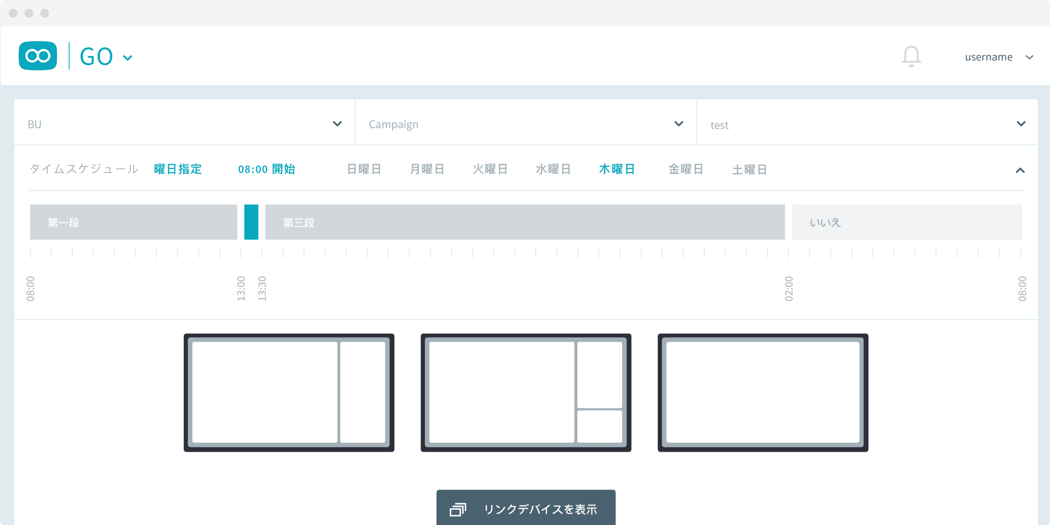Collapse the time schedule panel
The height and width of the screenshot is (525, 1050).
pos(1020,170)
